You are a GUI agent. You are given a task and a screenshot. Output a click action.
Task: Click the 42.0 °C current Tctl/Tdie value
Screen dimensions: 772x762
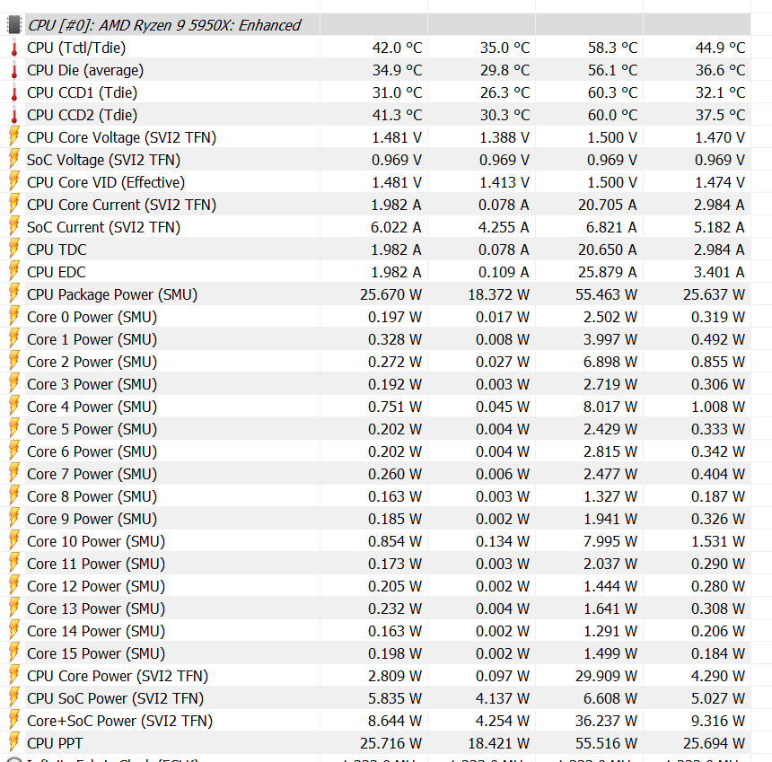tap(397, 48)
